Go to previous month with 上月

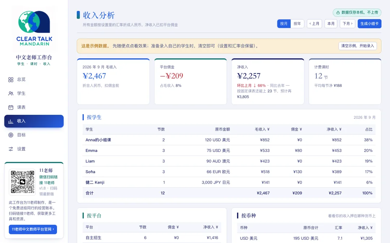tap(315, 23)
